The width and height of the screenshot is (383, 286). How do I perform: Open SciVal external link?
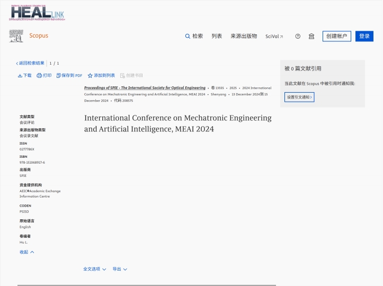(x=274, y=36)
